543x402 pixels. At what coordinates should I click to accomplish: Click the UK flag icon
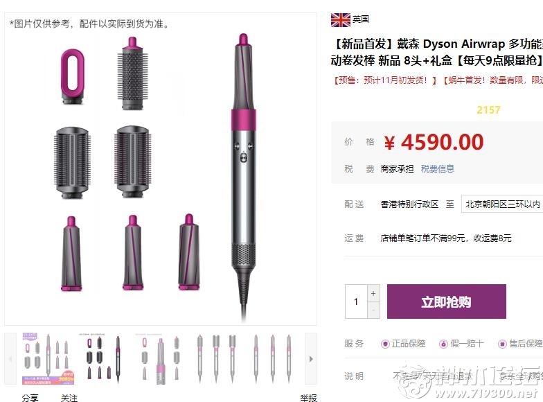341,19
